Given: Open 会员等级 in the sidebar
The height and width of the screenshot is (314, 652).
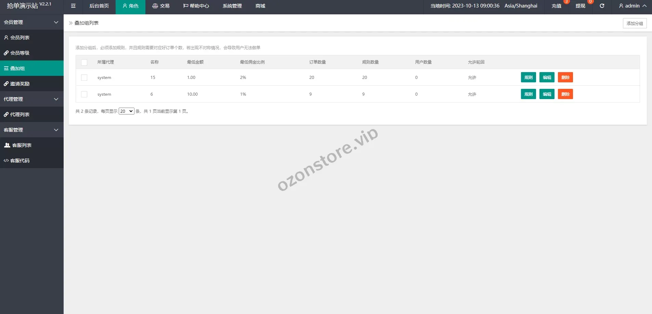Looking at the screenshot, I should (x=20, y=53).
